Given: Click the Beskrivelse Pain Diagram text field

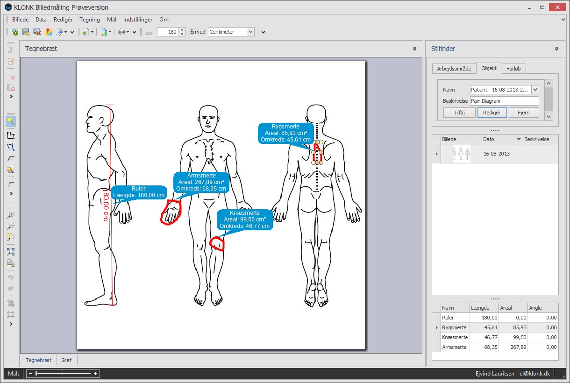Looking at the screenshot, I should [504, 101].
